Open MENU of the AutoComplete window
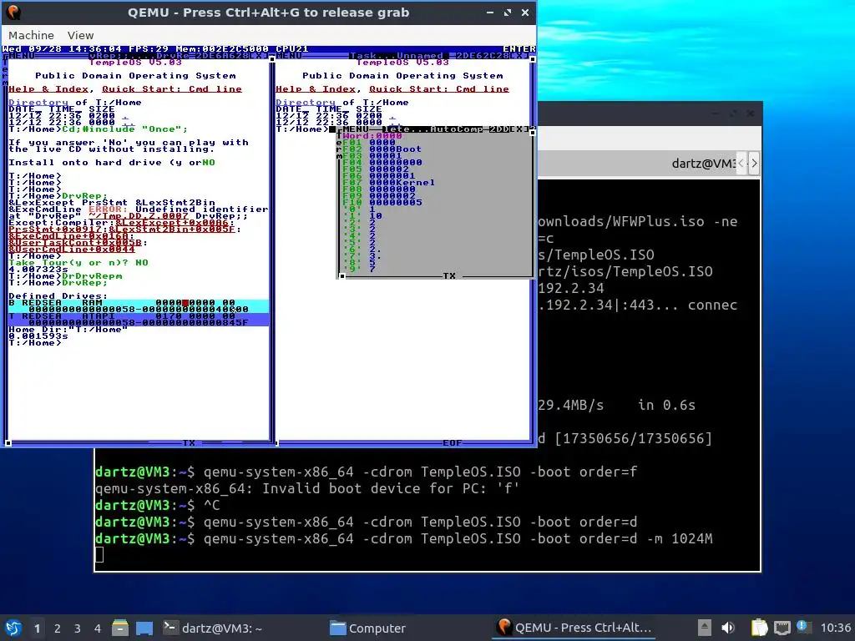This screenshot has height=641, width=855. pos(356,129)
